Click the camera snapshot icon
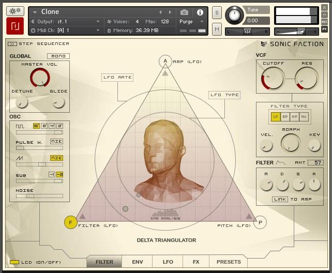This screenshot has height=273, width=332. 184,12
